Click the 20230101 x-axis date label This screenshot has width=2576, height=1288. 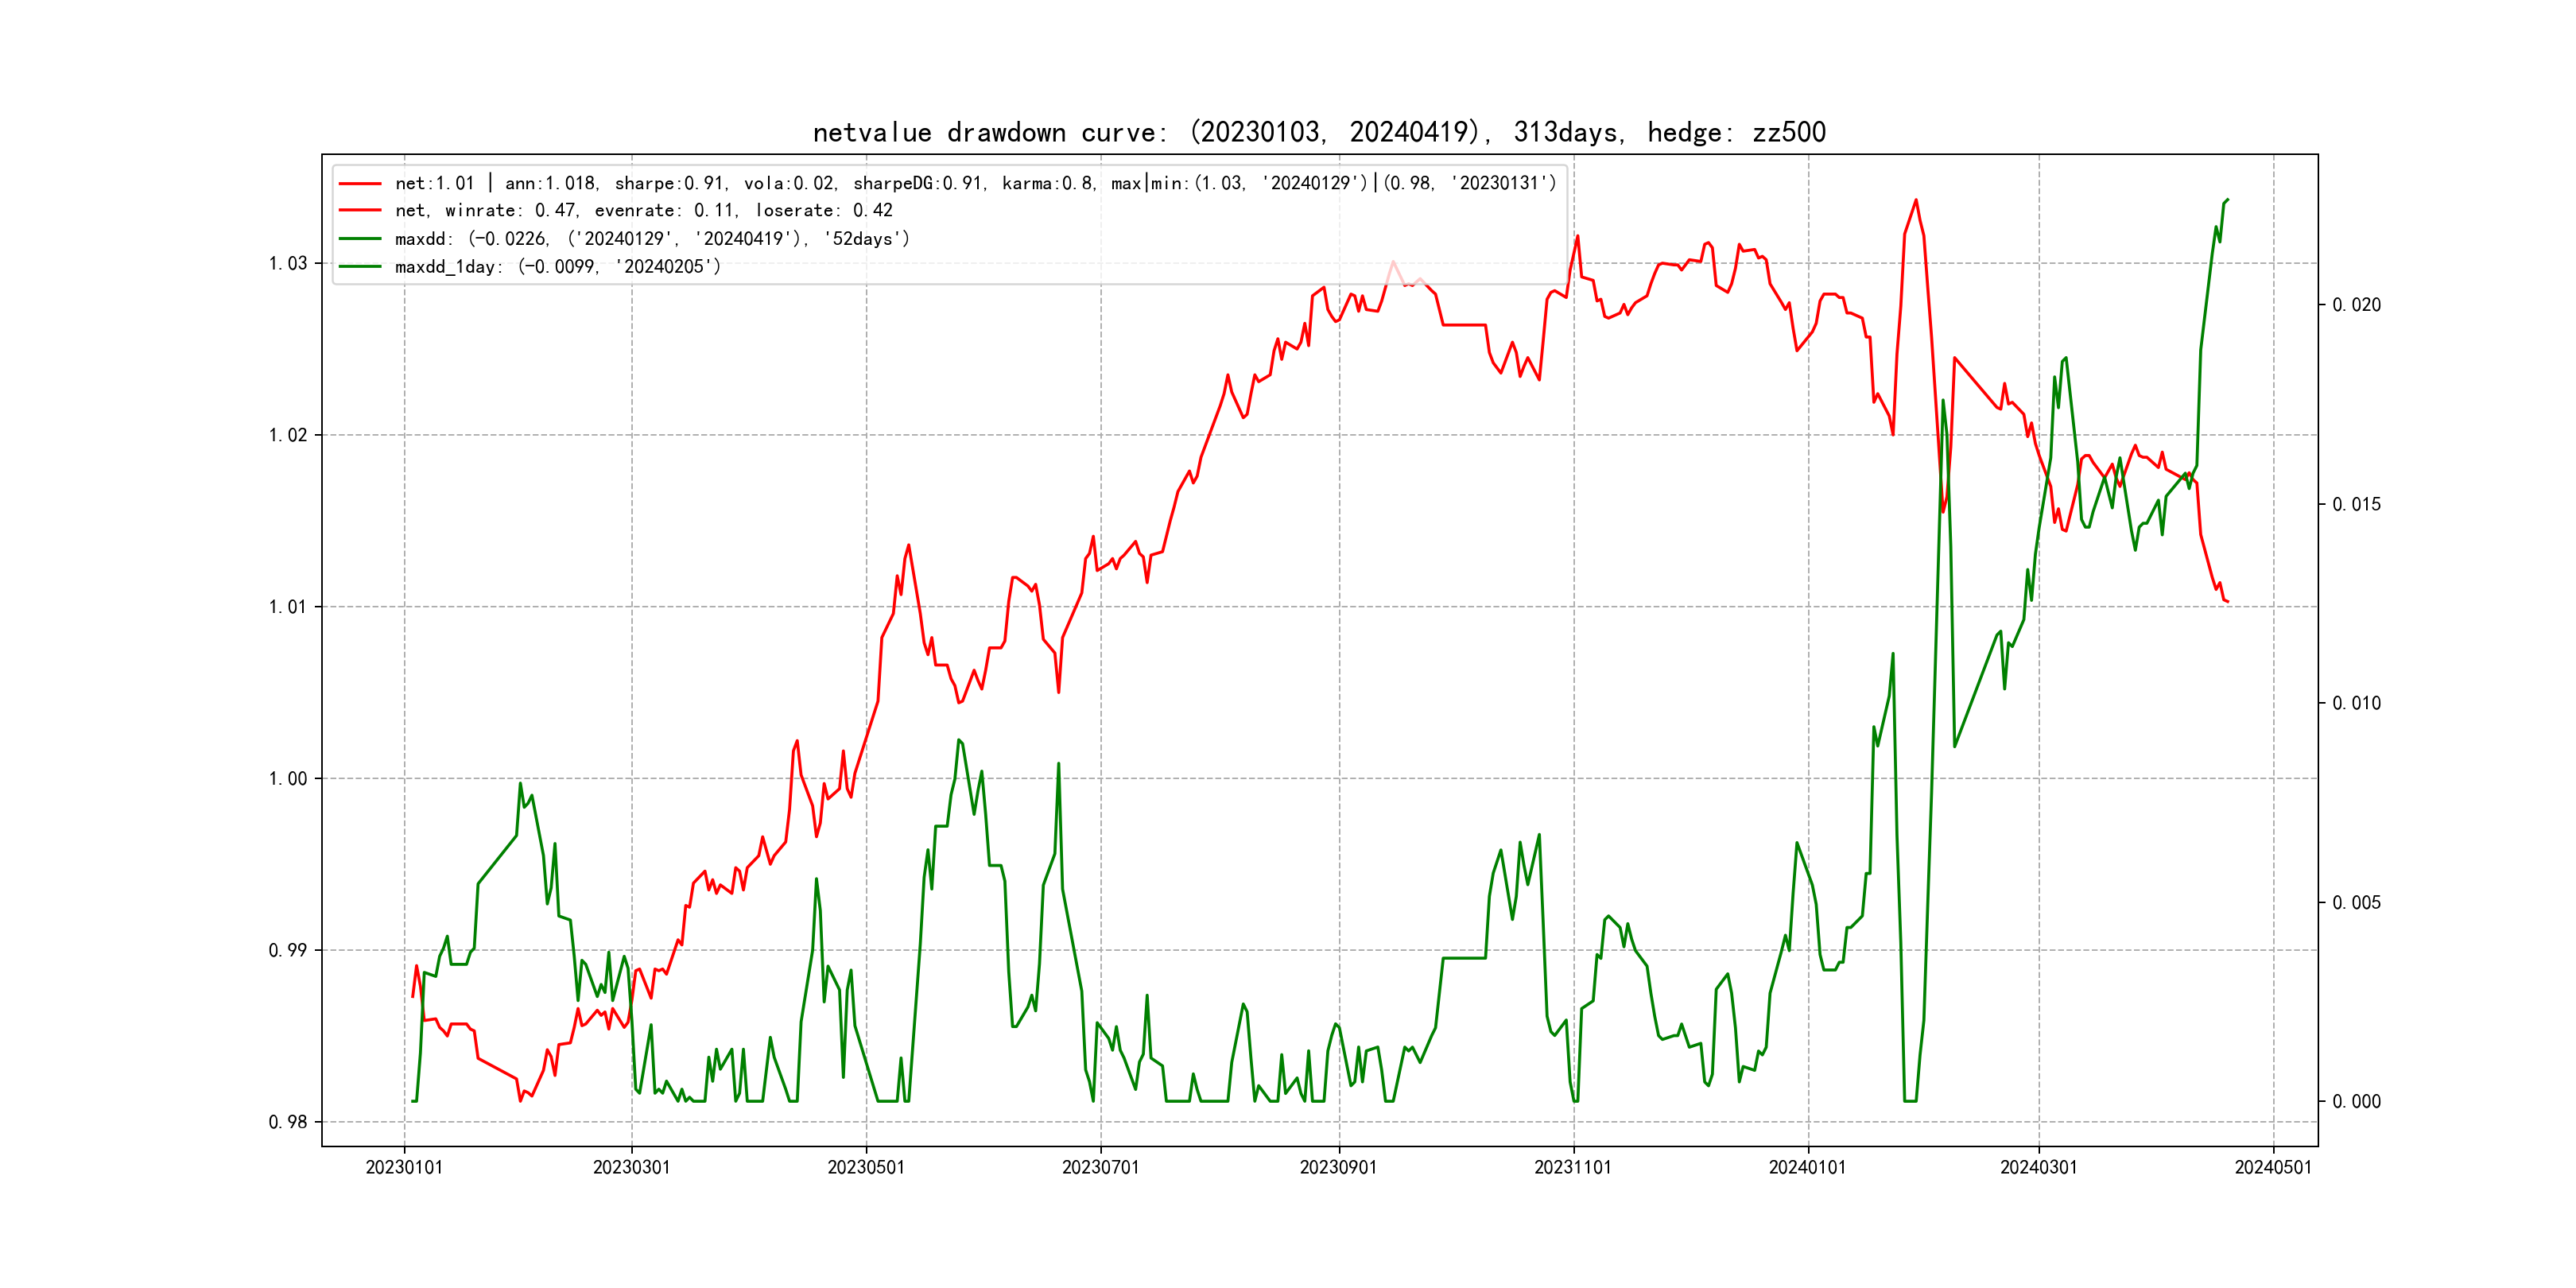[x=404, y=1167]
